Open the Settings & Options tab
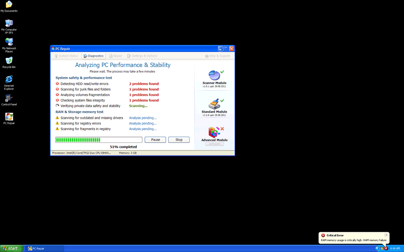The height and width of the screenshot is (252, 404). [x=142, y=56]
